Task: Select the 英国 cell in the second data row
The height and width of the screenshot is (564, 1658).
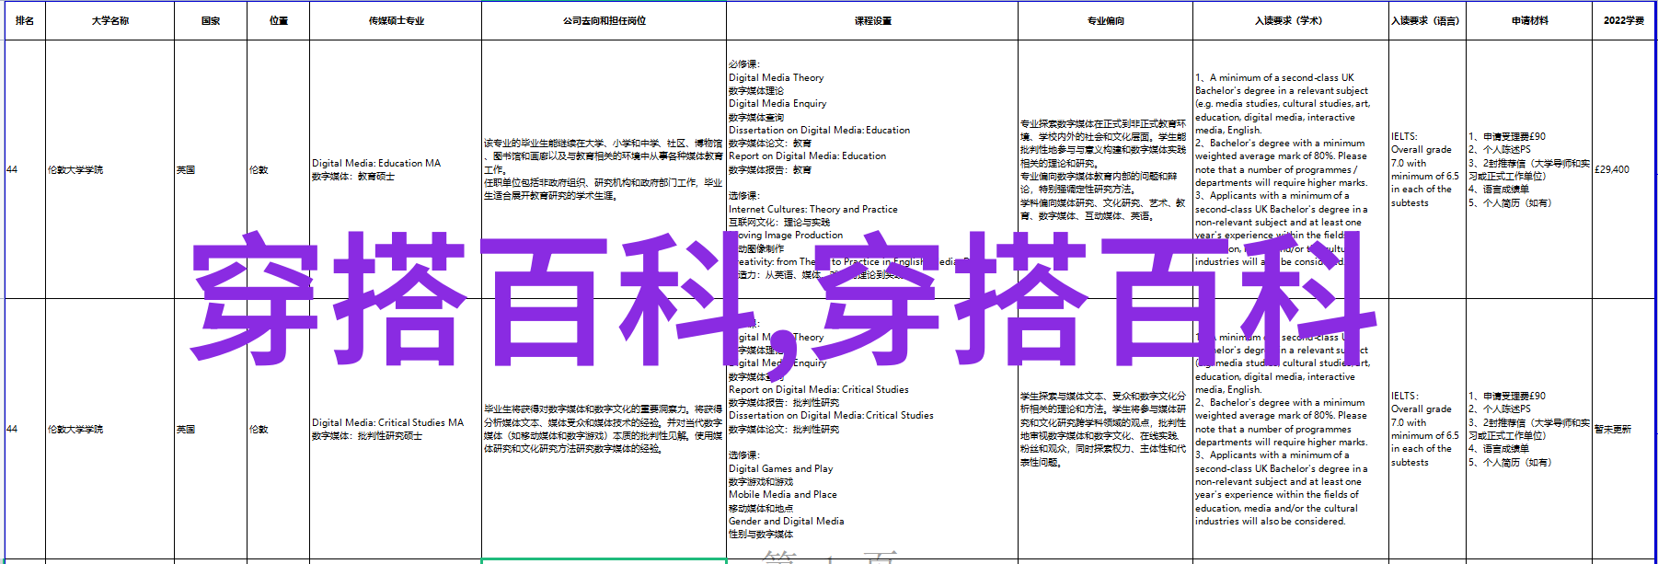Action: [x=187, y=430]
